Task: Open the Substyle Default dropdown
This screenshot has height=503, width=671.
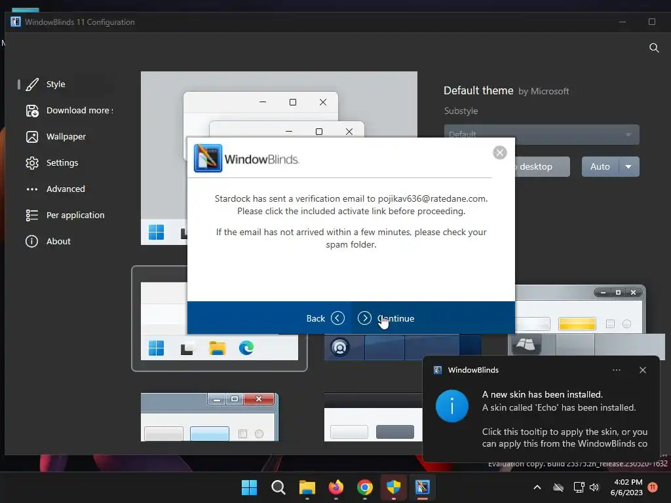Action: click(x=541, y=134)
